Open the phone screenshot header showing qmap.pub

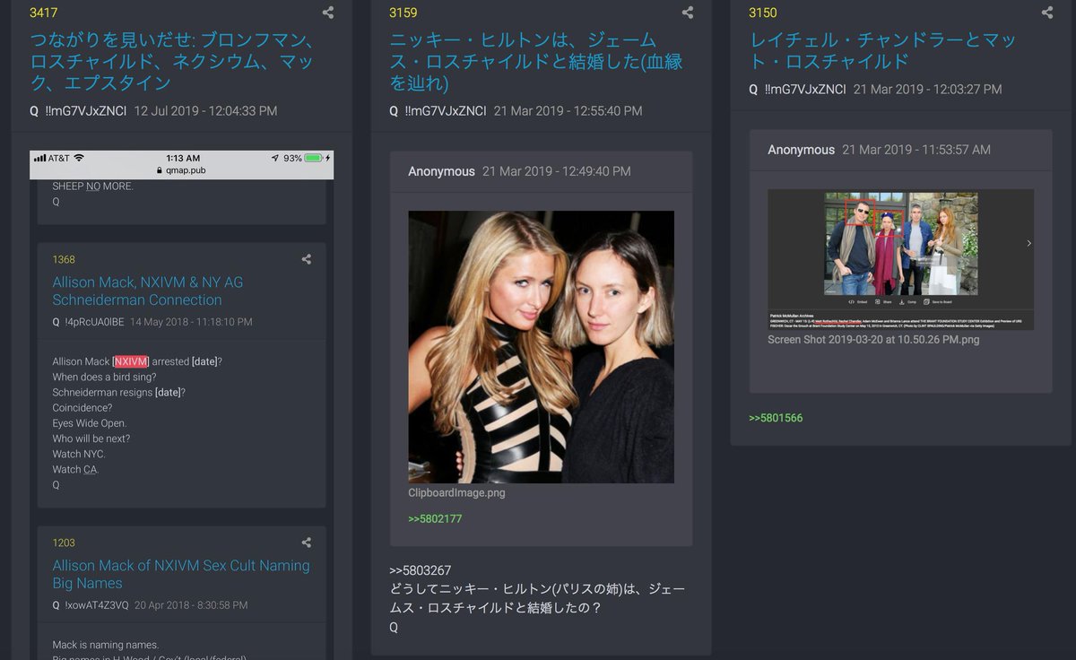[181, 164]
